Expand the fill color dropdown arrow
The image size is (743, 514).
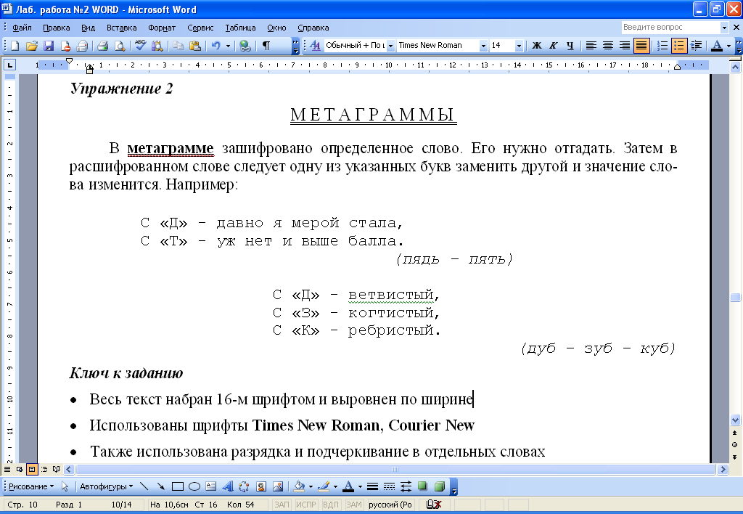click(x=311, y=486)
